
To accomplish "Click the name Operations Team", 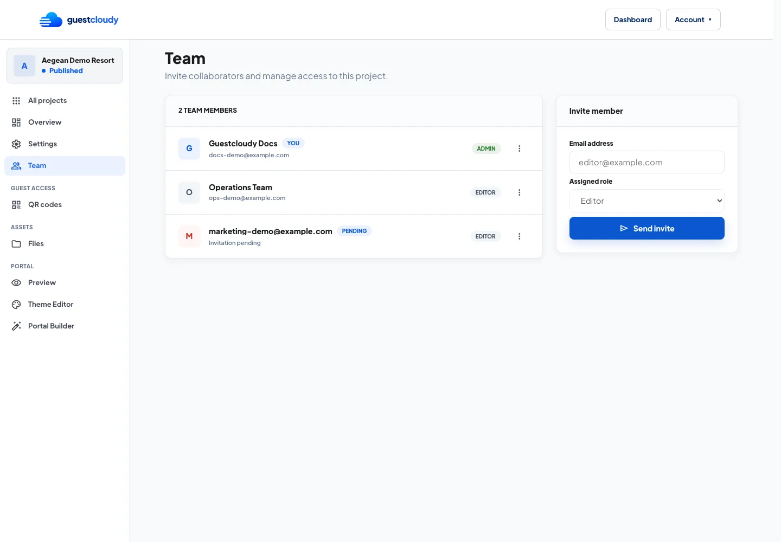I will (x=240, y=188).
